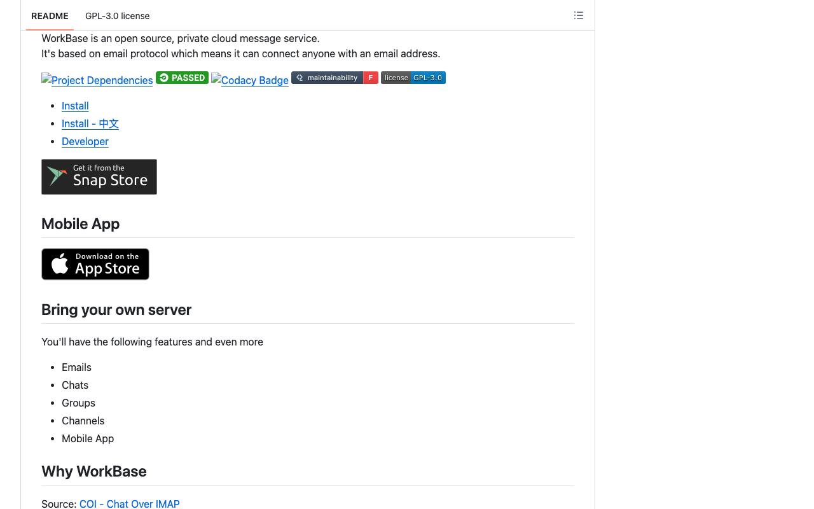Open the Developer link
Viewport: 814px width, 509px height.
85,141
